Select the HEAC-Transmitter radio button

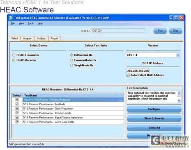click(x=14, y=55)
